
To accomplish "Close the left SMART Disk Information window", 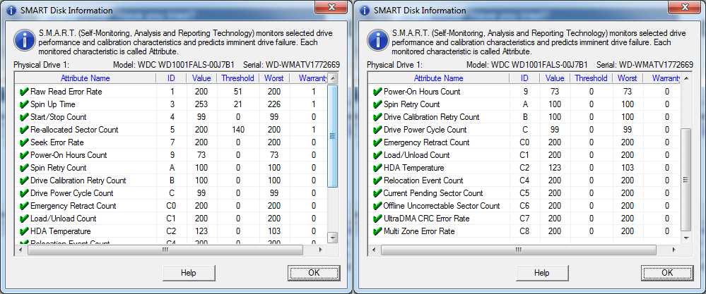I will pyautogui.click(x=331, y=7).
